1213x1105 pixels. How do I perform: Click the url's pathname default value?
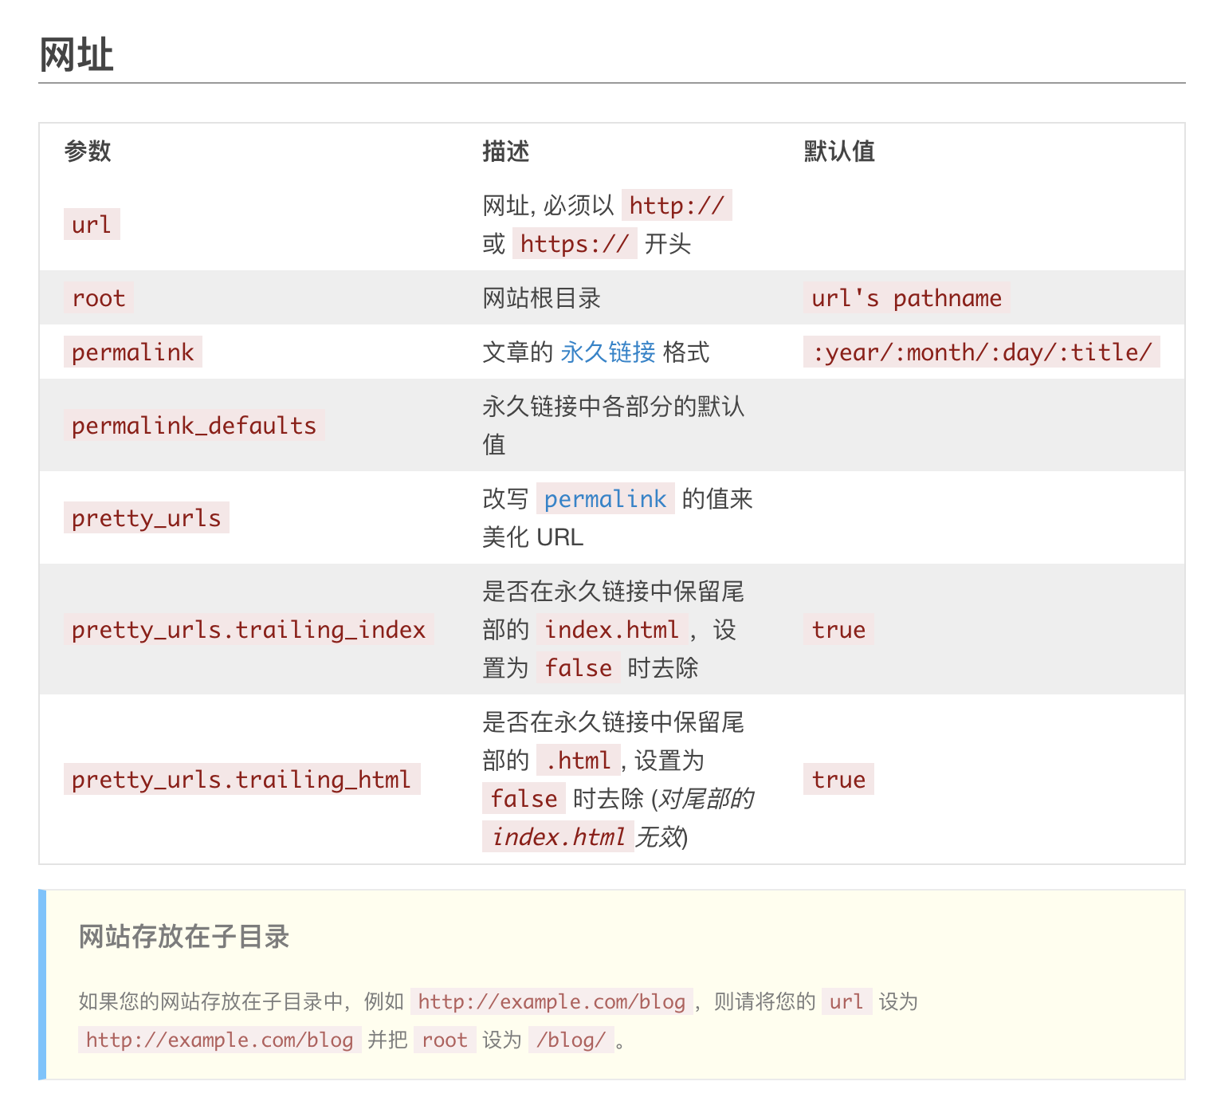click(906, 298)
